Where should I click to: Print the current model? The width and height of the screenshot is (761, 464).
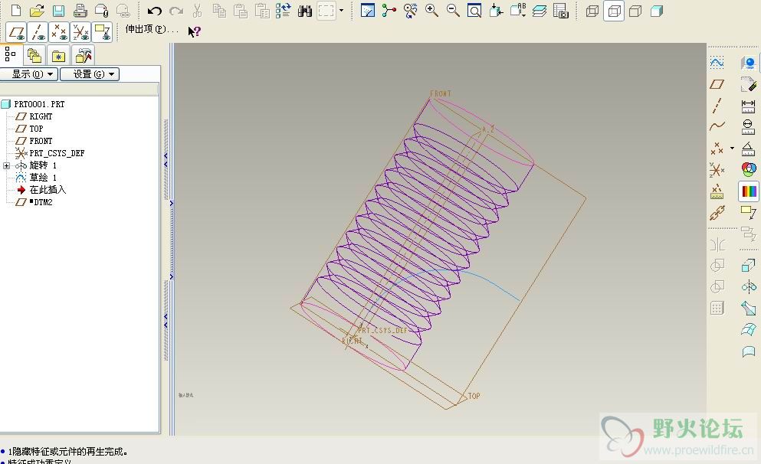click(80, 10)
